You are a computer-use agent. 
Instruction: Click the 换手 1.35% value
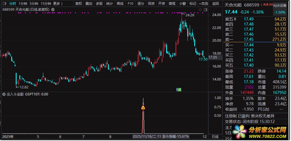[x=248, y=99]
